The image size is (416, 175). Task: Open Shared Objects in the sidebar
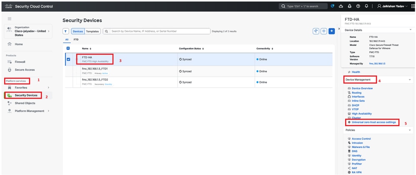click(25, 103)
